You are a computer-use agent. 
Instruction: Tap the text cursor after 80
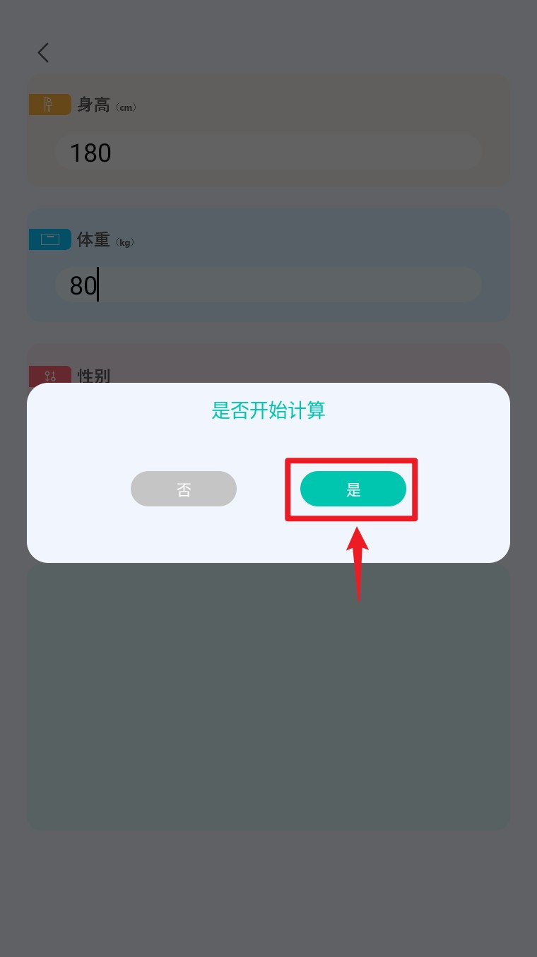[x=98, y=285]
